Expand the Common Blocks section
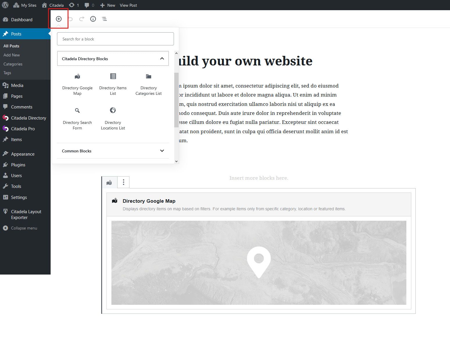This screenshot has width=450, height=349. [162, 151]
